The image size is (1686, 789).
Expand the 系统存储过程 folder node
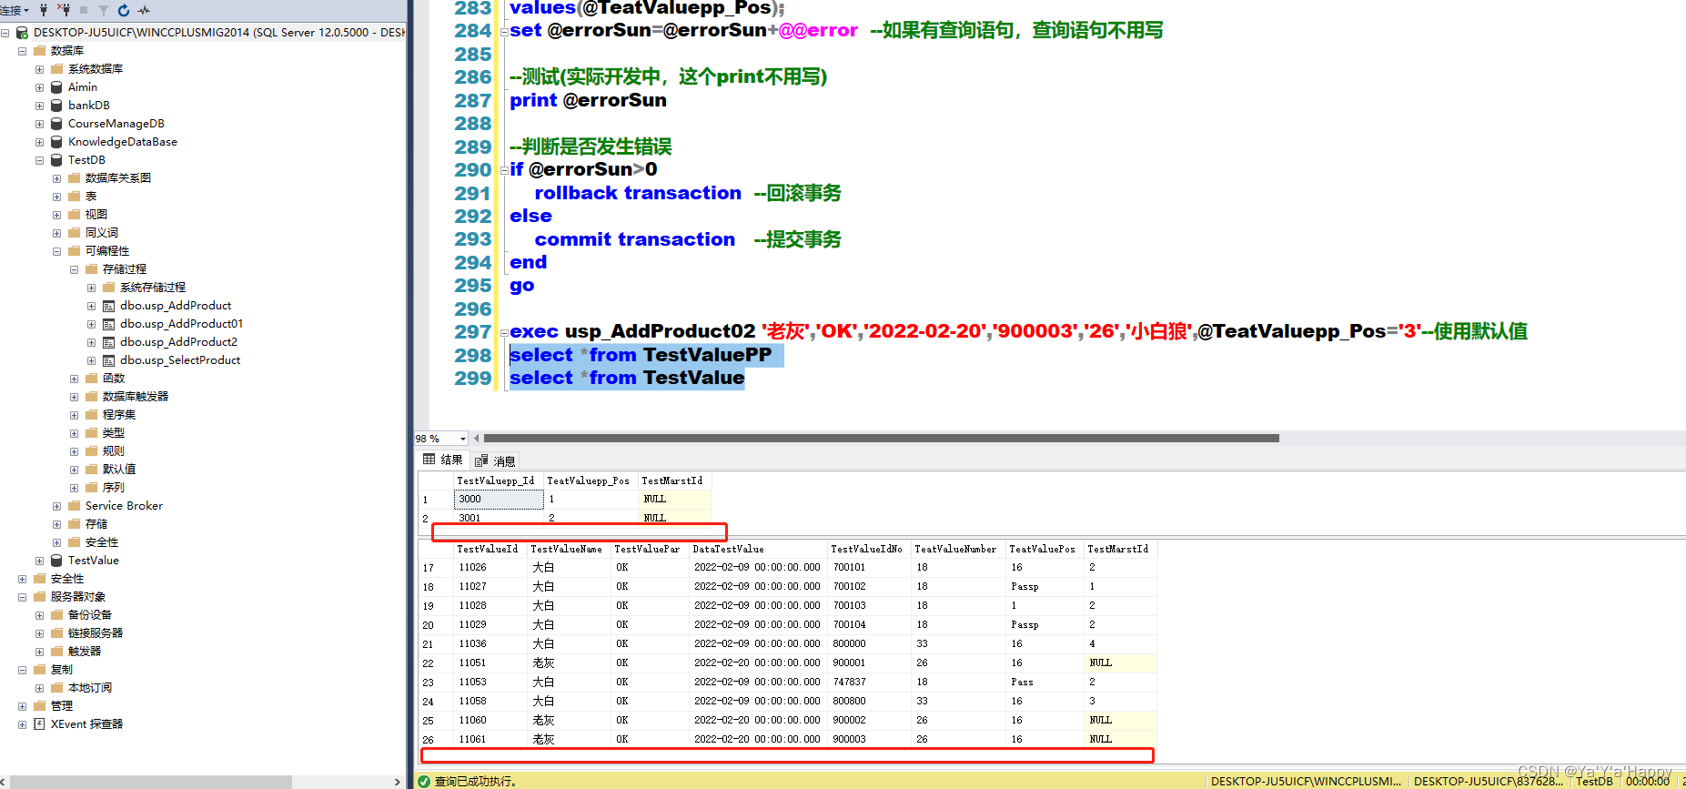[91, 288]
